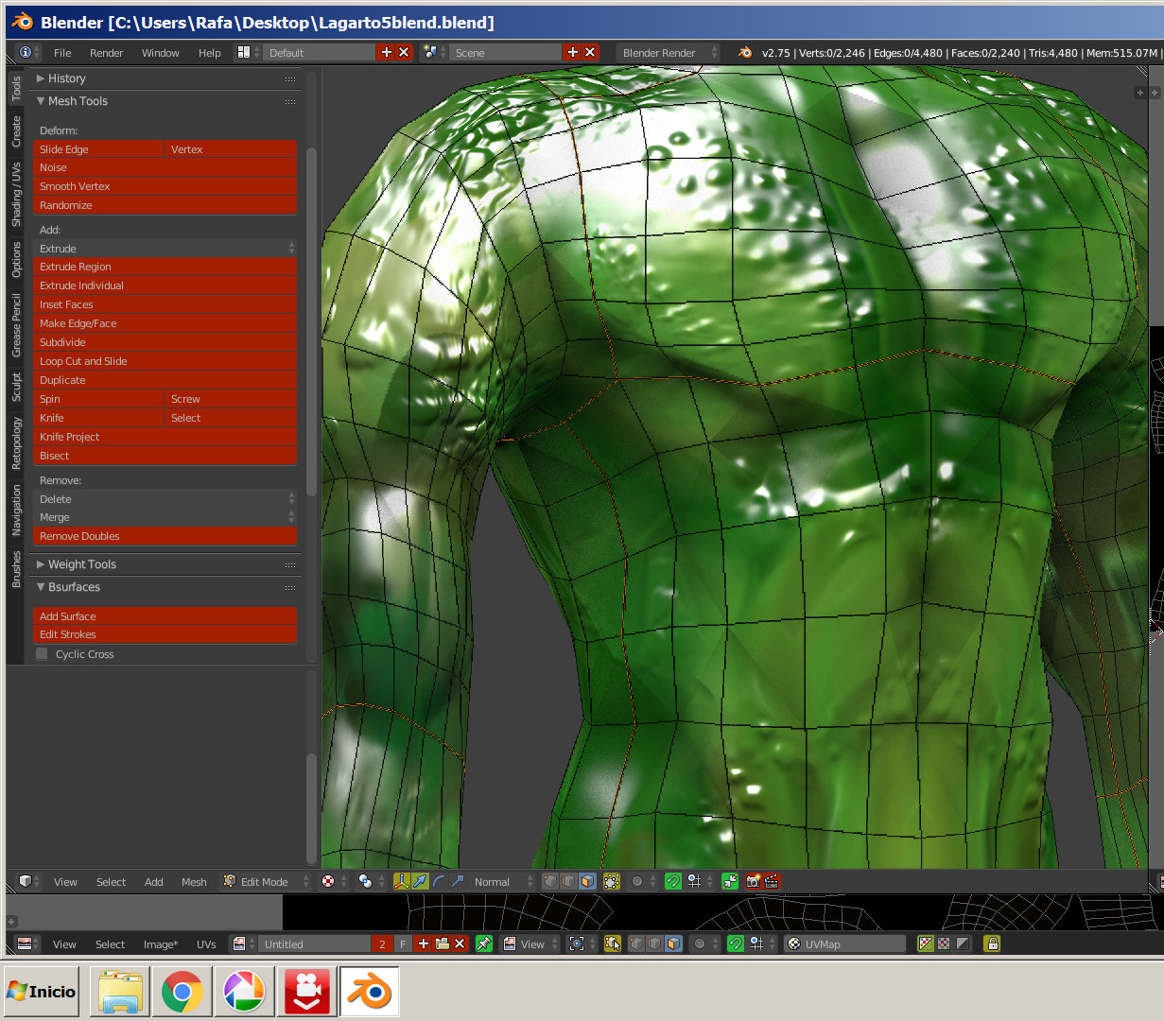Open the UVMap selector
Viewport: 1164px width, 1021px height.
point(845,943)
